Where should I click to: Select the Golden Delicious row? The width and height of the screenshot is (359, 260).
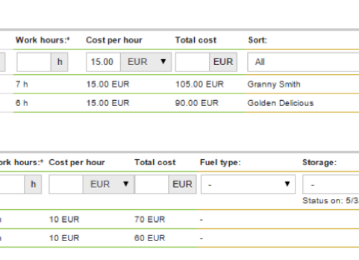(179, 103)
